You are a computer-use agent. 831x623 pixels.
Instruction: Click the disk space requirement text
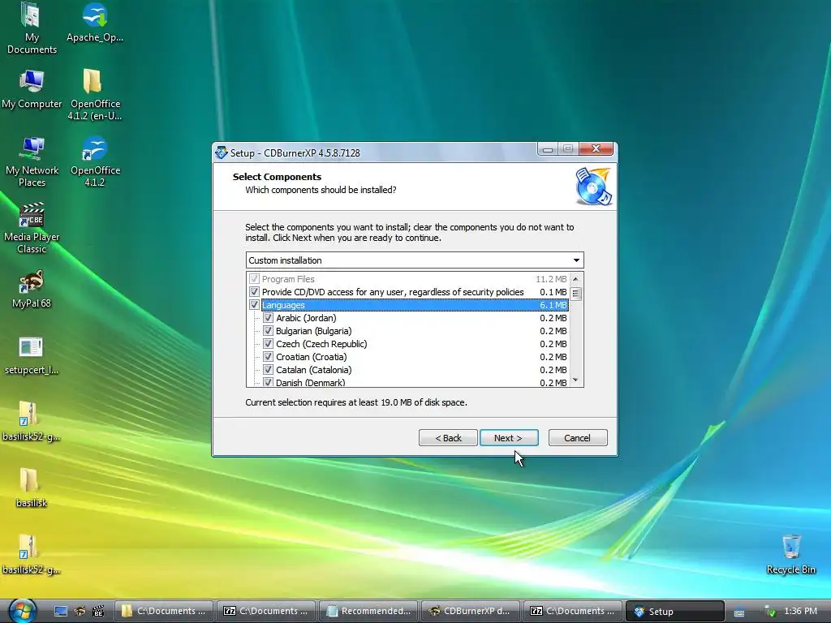click(356, 402)
